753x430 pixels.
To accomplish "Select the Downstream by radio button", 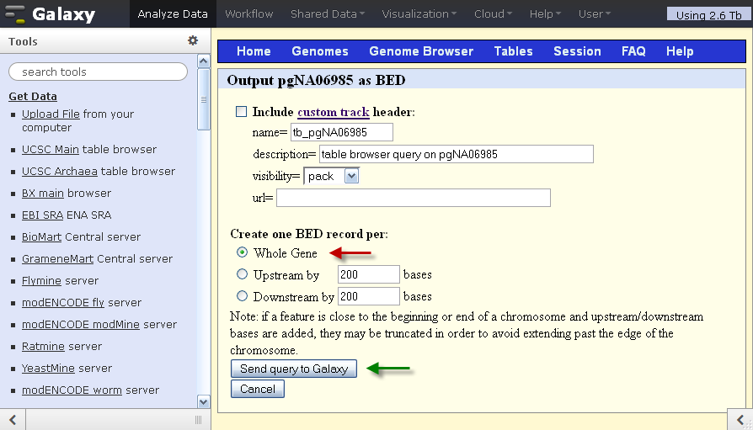I will (x=242, y=296).
